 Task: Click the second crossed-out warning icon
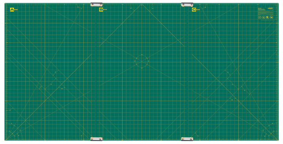[263, 17]
